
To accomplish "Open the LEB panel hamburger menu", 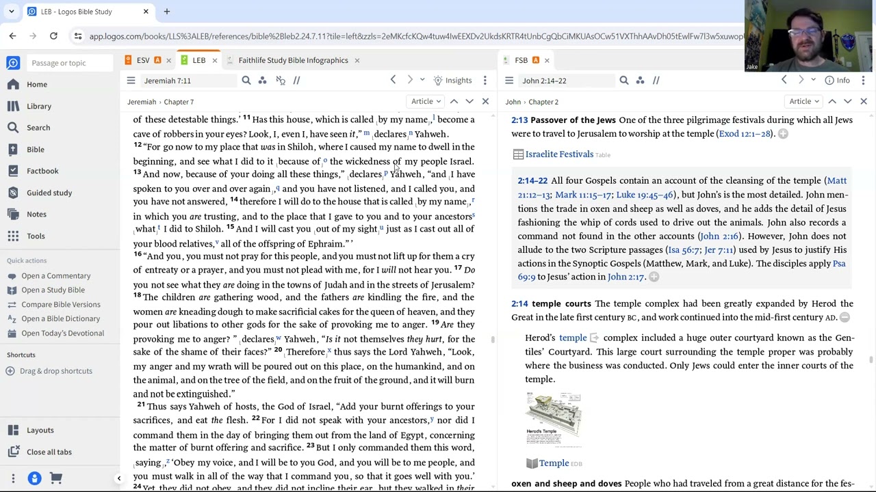I will (131, 81).
